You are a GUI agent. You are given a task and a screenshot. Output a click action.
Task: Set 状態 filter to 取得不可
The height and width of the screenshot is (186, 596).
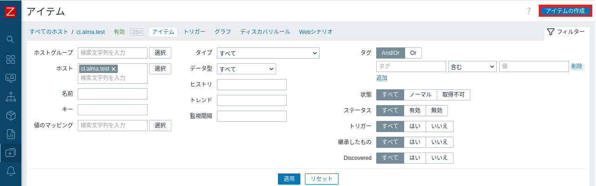pyautogui.click(x=453, y=95)
